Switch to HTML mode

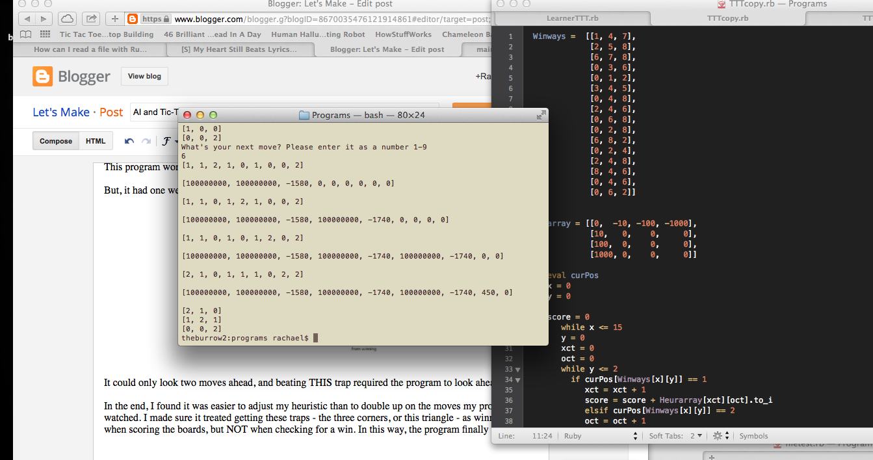[96, 141]
